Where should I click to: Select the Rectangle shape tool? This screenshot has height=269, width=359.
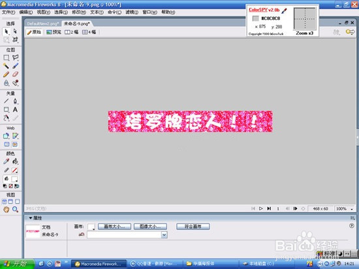point(6,109)
